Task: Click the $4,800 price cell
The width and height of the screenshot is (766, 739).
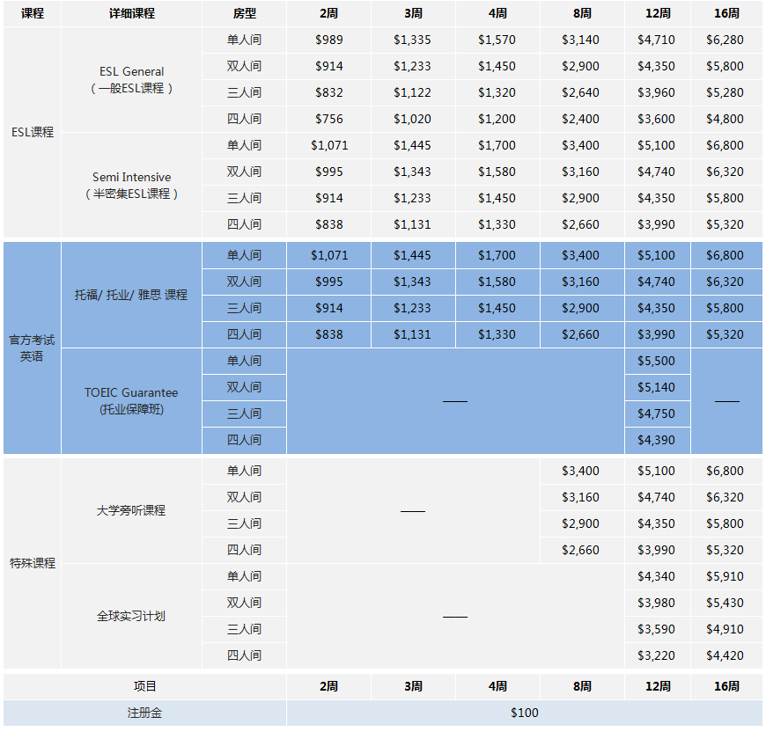Action: [726, 119]
